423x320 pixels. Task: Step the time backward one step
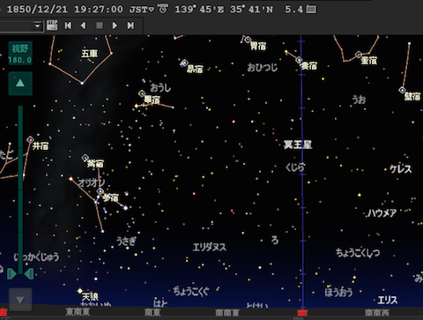[84, 26]
